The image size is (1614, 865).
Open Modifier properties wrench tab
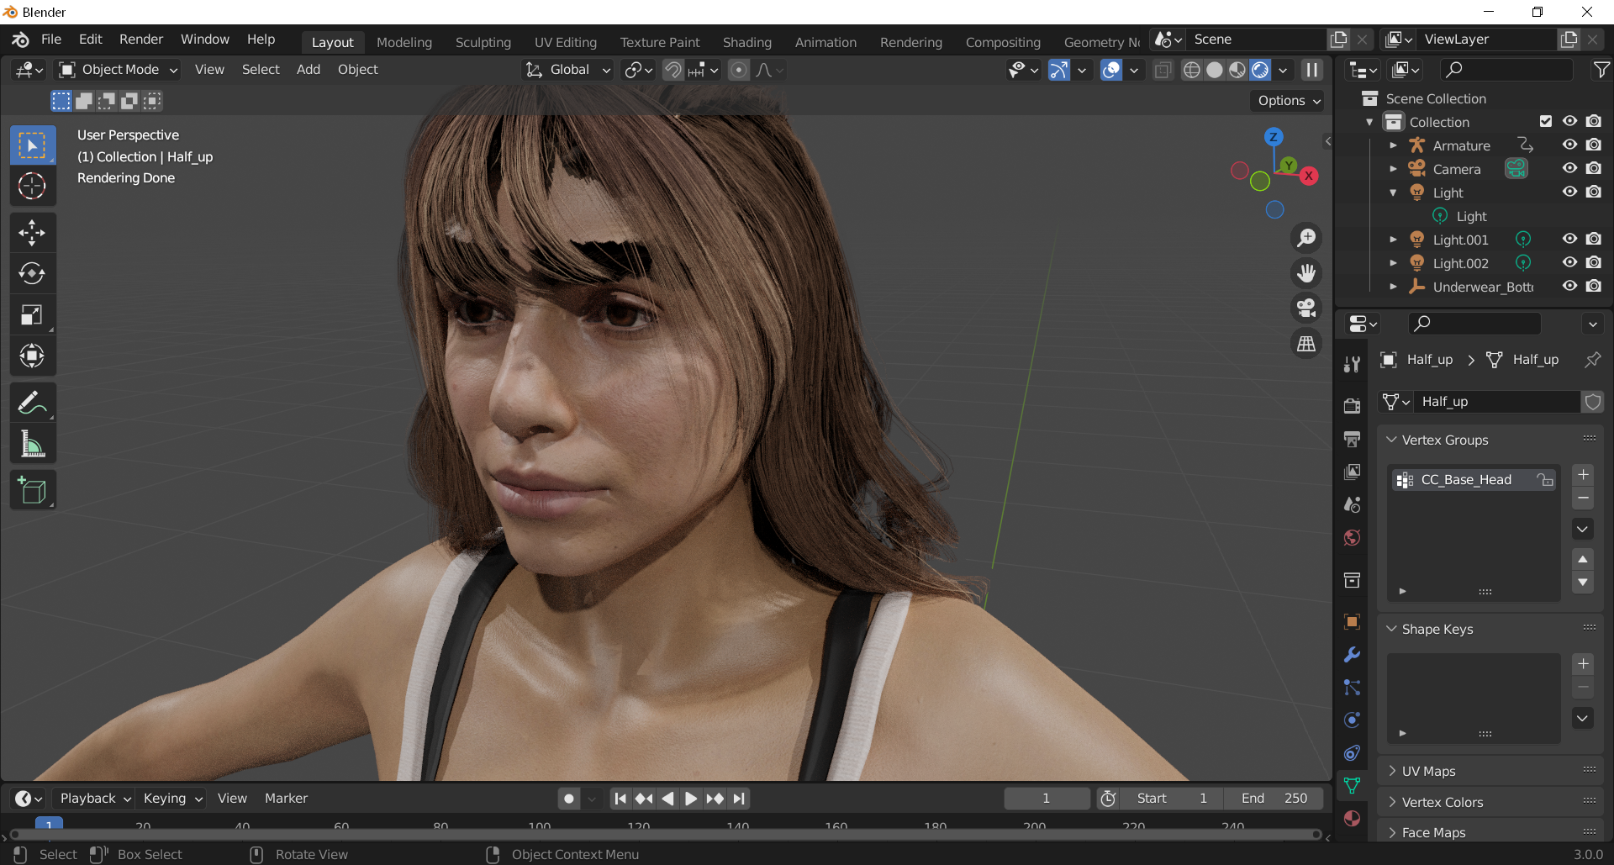(1352, 655)
